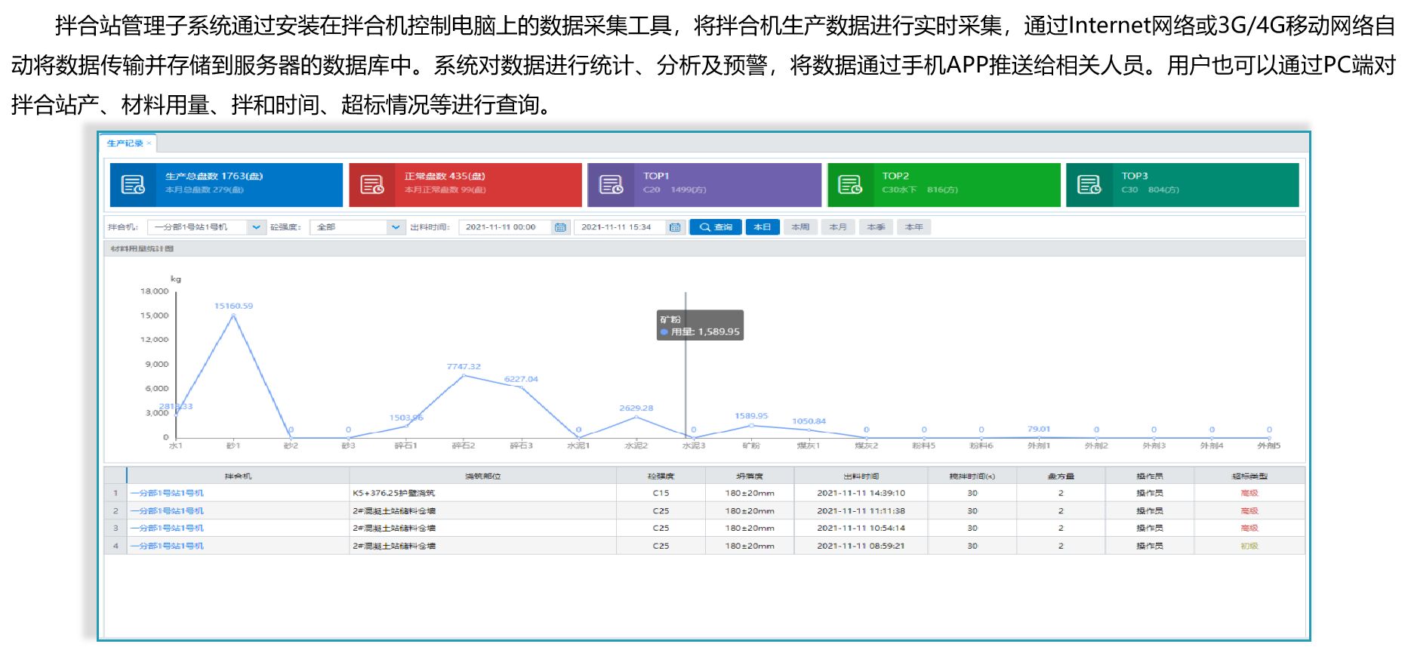Click the 生产总盘数 blue card icon
Image resolution: width=1408 pixels, height=647 pixels.
point(133,185)
